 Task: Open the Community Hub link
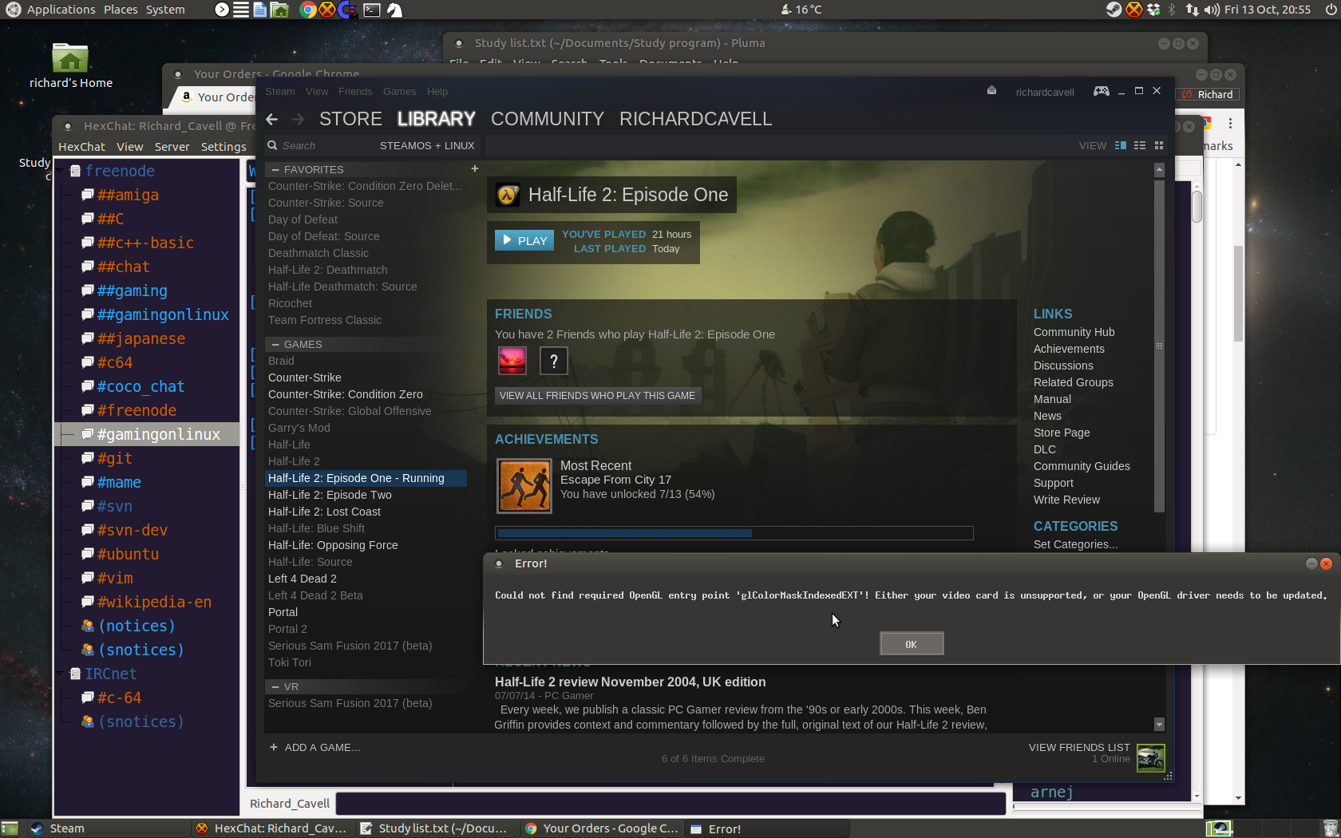(x=1074, y=332)
